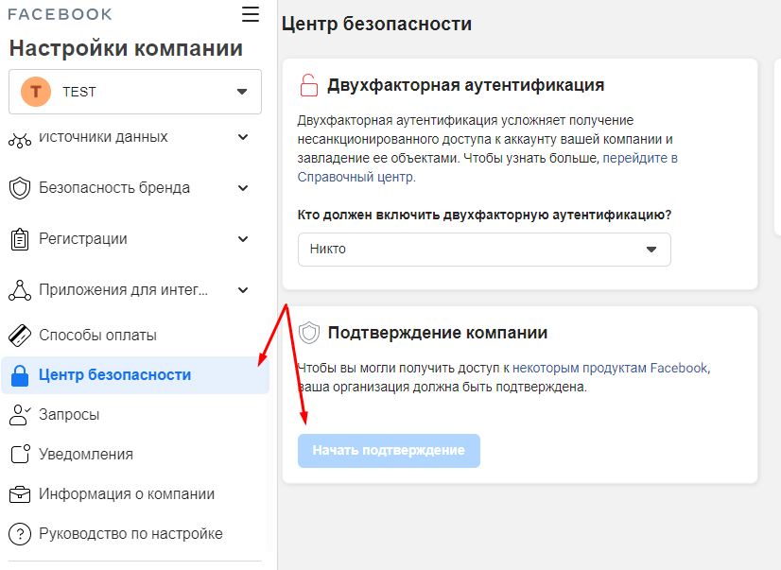Expand the Безопасность бренда section chevron

(x=243, y=188)
